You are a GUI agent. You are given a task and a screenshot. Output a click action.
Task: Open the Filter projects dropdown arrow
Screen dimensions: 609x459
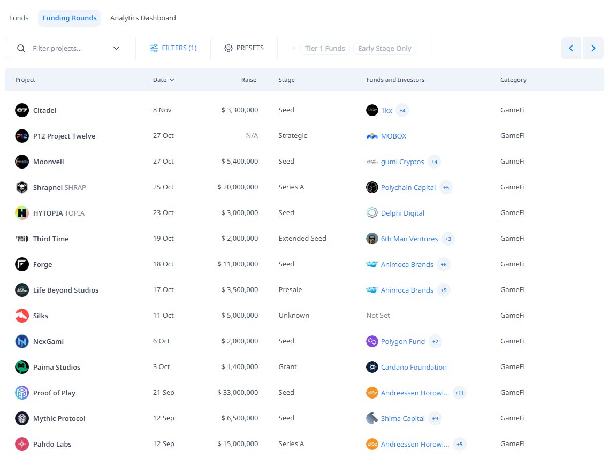coord(116,48)
